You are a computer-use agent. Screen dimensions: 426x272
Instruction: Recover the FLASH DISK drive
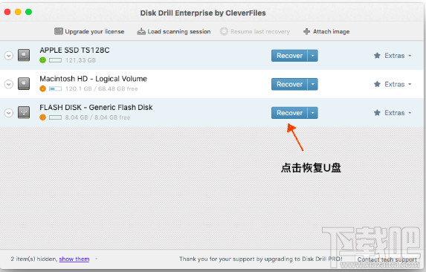pyautogui.click(x=289, y=113)
